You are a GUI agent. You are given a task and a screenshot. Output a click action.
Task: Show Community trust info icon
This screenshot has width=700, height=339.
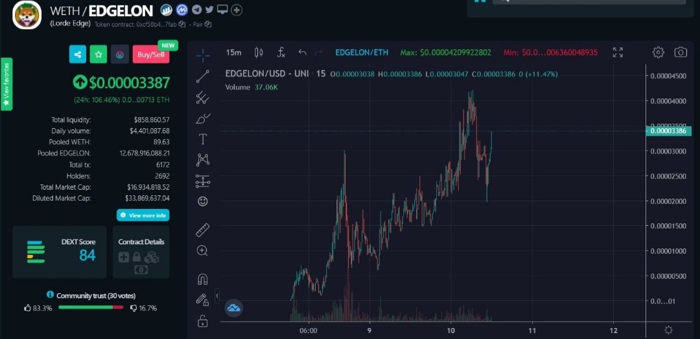click(50, 295)
